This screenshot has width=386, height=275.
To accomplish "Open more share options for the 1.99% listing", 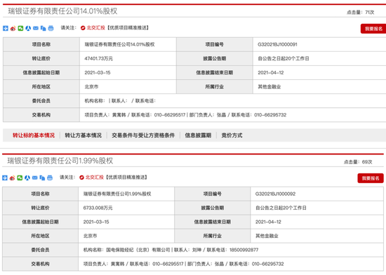I will pyautogui.click(x=5, y=177).
